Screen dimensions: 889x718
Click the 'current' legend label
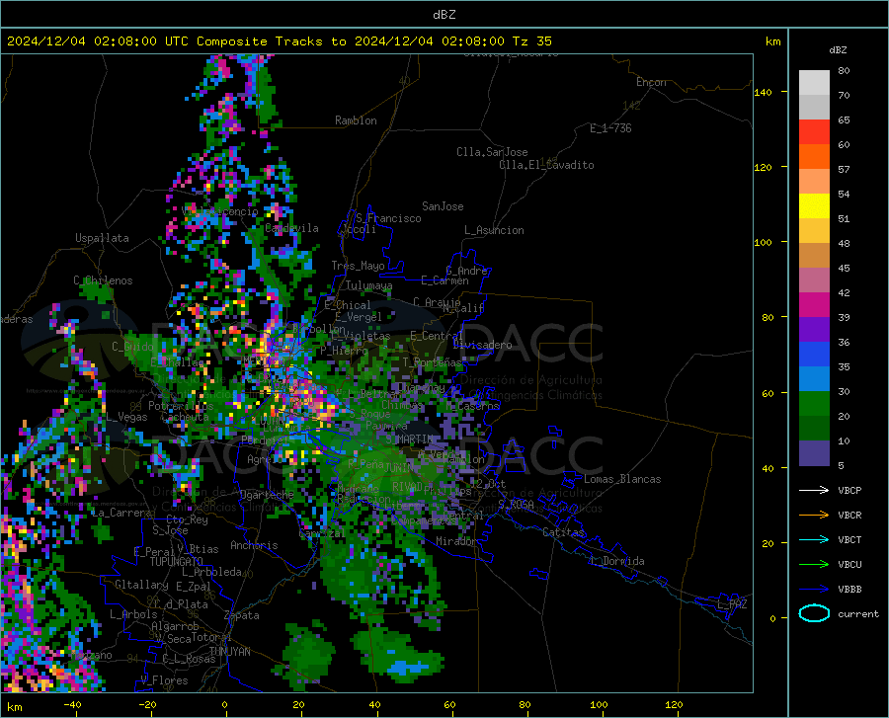pos(857,613)
